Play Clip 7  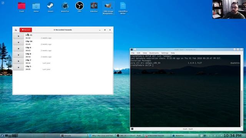[18, 61]
